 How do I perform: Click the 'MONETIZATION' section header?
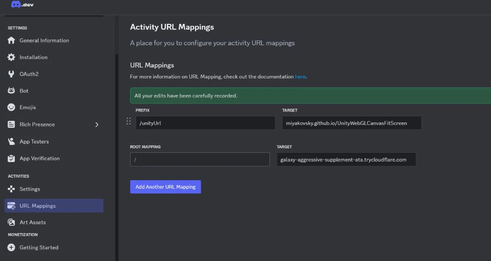[x=23, y=235]
